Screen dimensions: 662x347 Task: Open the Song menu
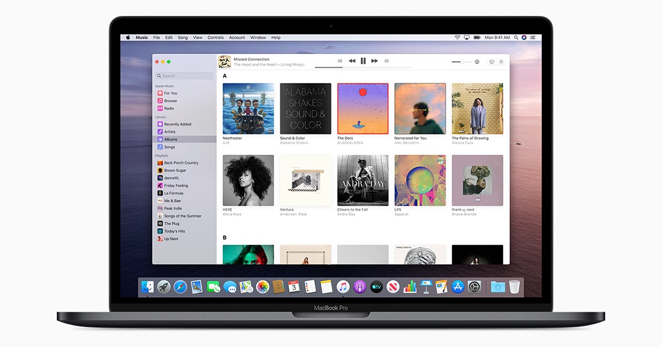(183, 37)
